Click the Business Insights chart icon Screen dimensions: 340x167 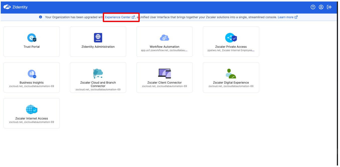point(32,74)
